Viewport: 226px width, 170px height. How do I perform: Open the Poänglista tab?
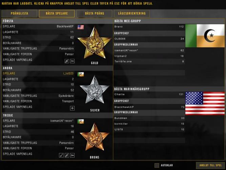pos(19,14)
